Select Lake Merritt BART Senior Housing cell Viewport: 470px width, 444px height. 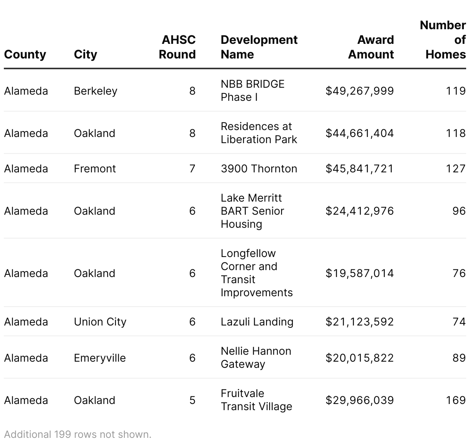[x=252, y=211]
